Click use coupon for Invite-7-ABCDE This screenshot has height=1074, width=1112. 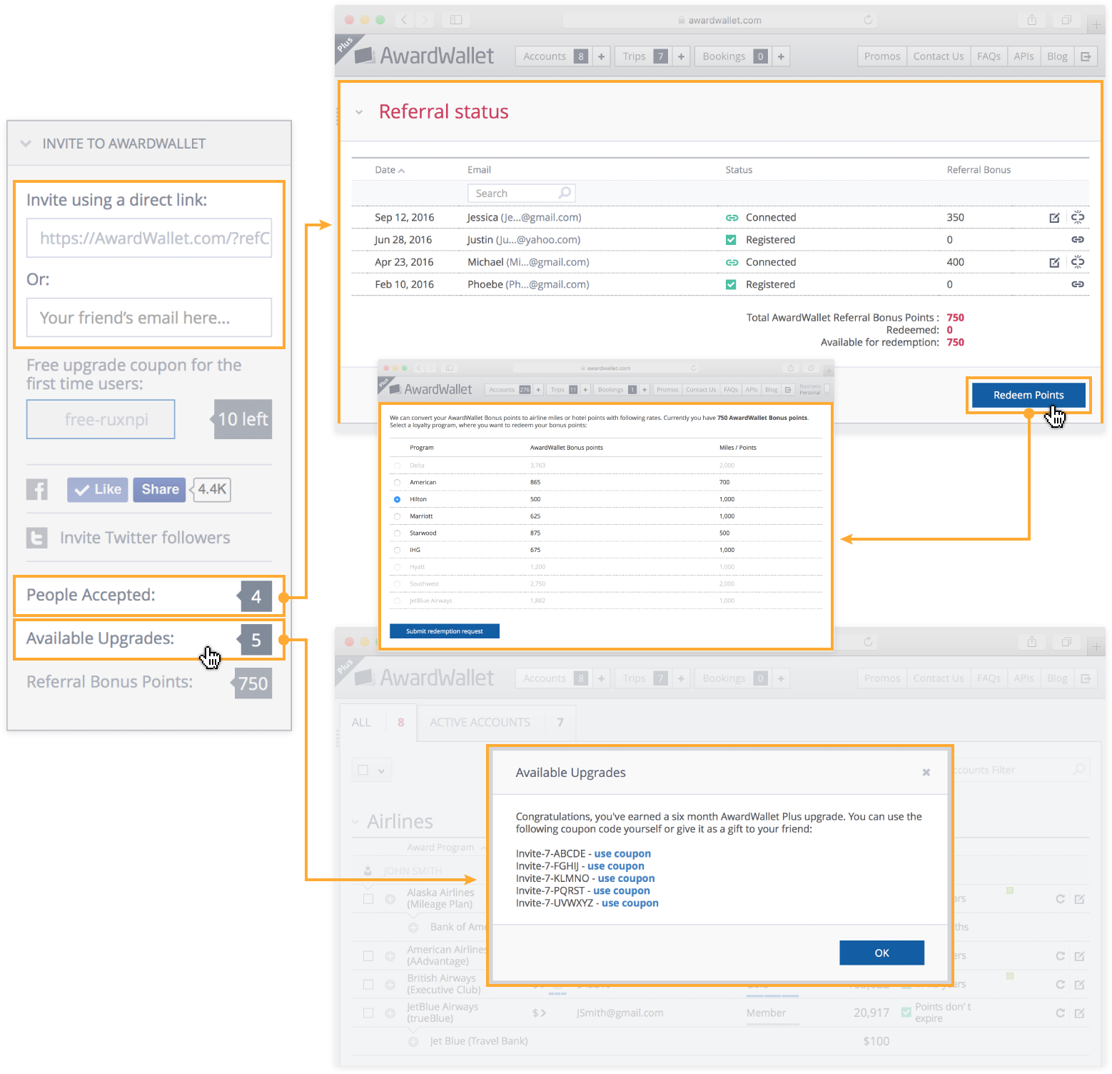[622, 854]
